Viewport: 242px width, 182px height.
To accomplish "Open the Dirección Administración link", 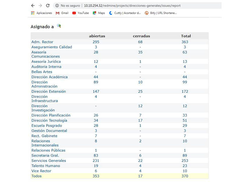I will pos(44,84).
